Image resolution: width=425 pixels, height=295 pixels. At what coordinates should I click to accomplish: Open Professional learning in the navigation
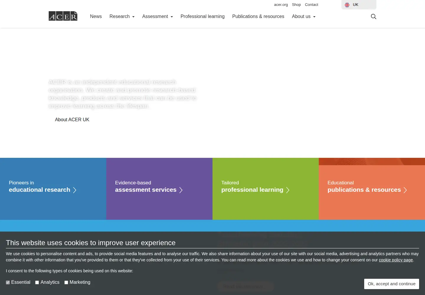pos(202,17)
